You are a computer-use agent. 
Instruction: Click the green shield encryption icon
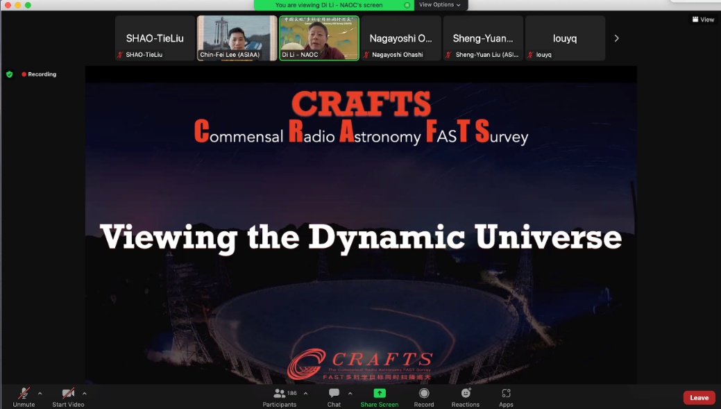[x=9, y=74]
